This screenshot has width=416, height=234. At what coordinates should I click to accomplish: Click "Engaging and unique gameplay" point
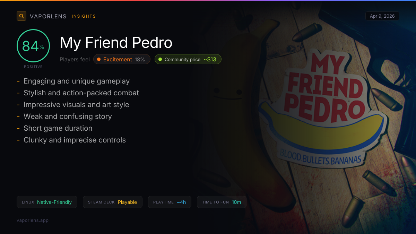(77, 81)
